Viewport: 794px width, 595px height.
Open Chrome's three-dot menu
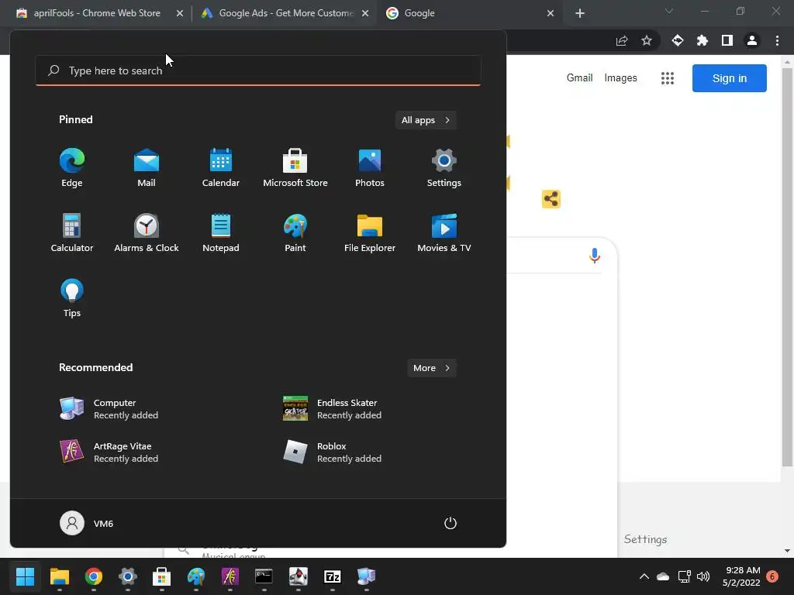pyautogui.click(x=777, y=40)
